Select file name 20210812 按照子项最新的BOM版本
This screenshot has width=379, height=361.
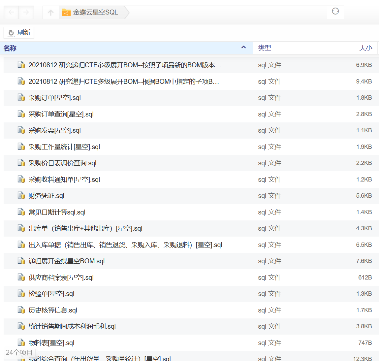[x=125, y=65]
